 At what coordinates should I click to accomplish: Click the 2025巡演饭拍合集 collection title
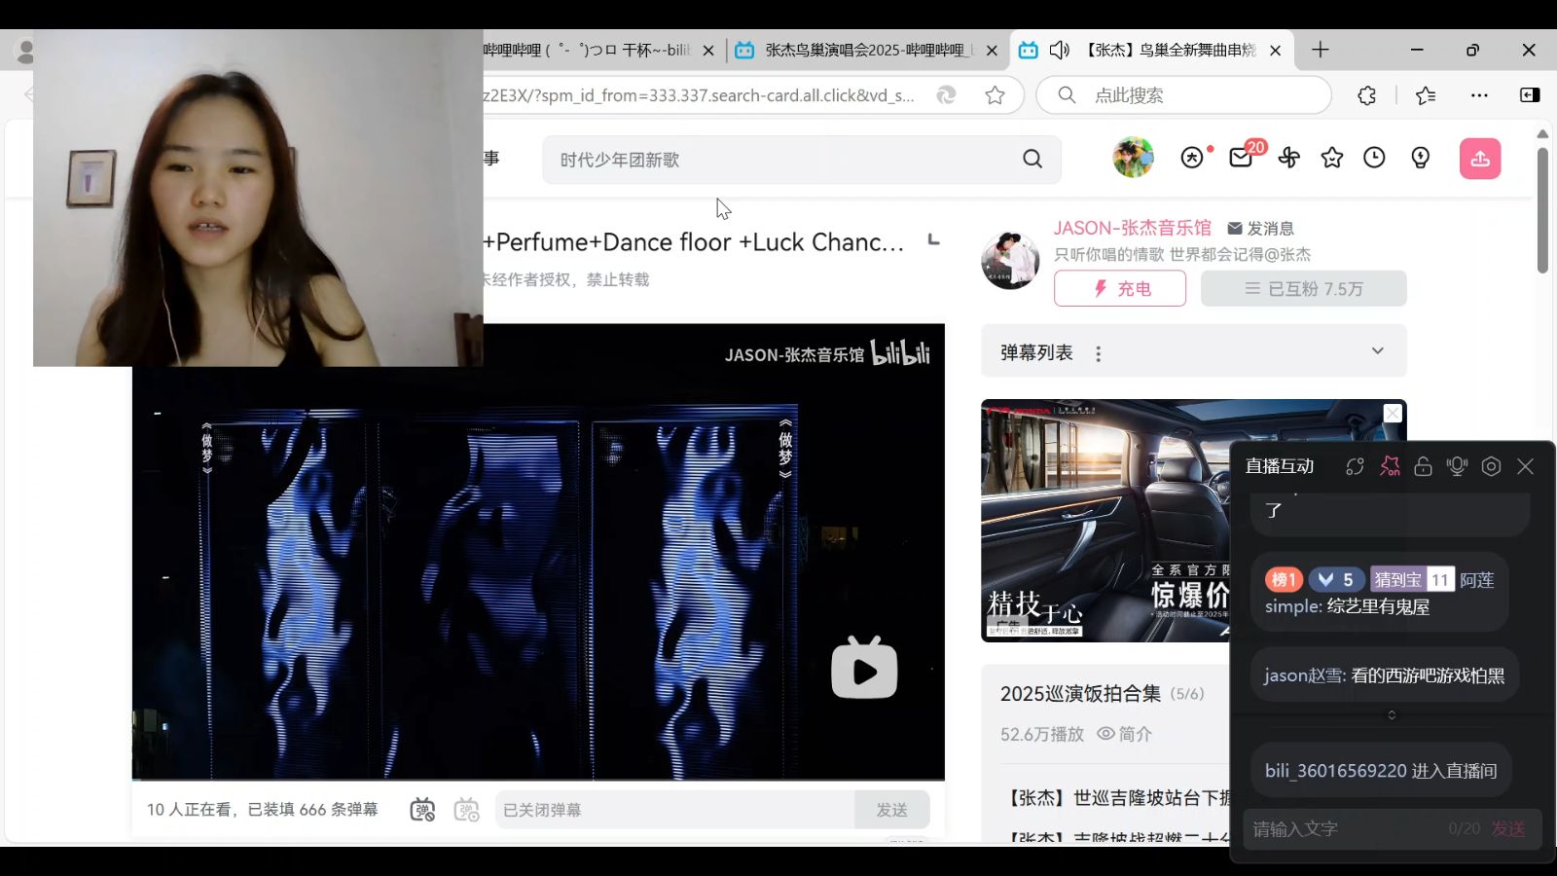click(x=1080, y=694)
